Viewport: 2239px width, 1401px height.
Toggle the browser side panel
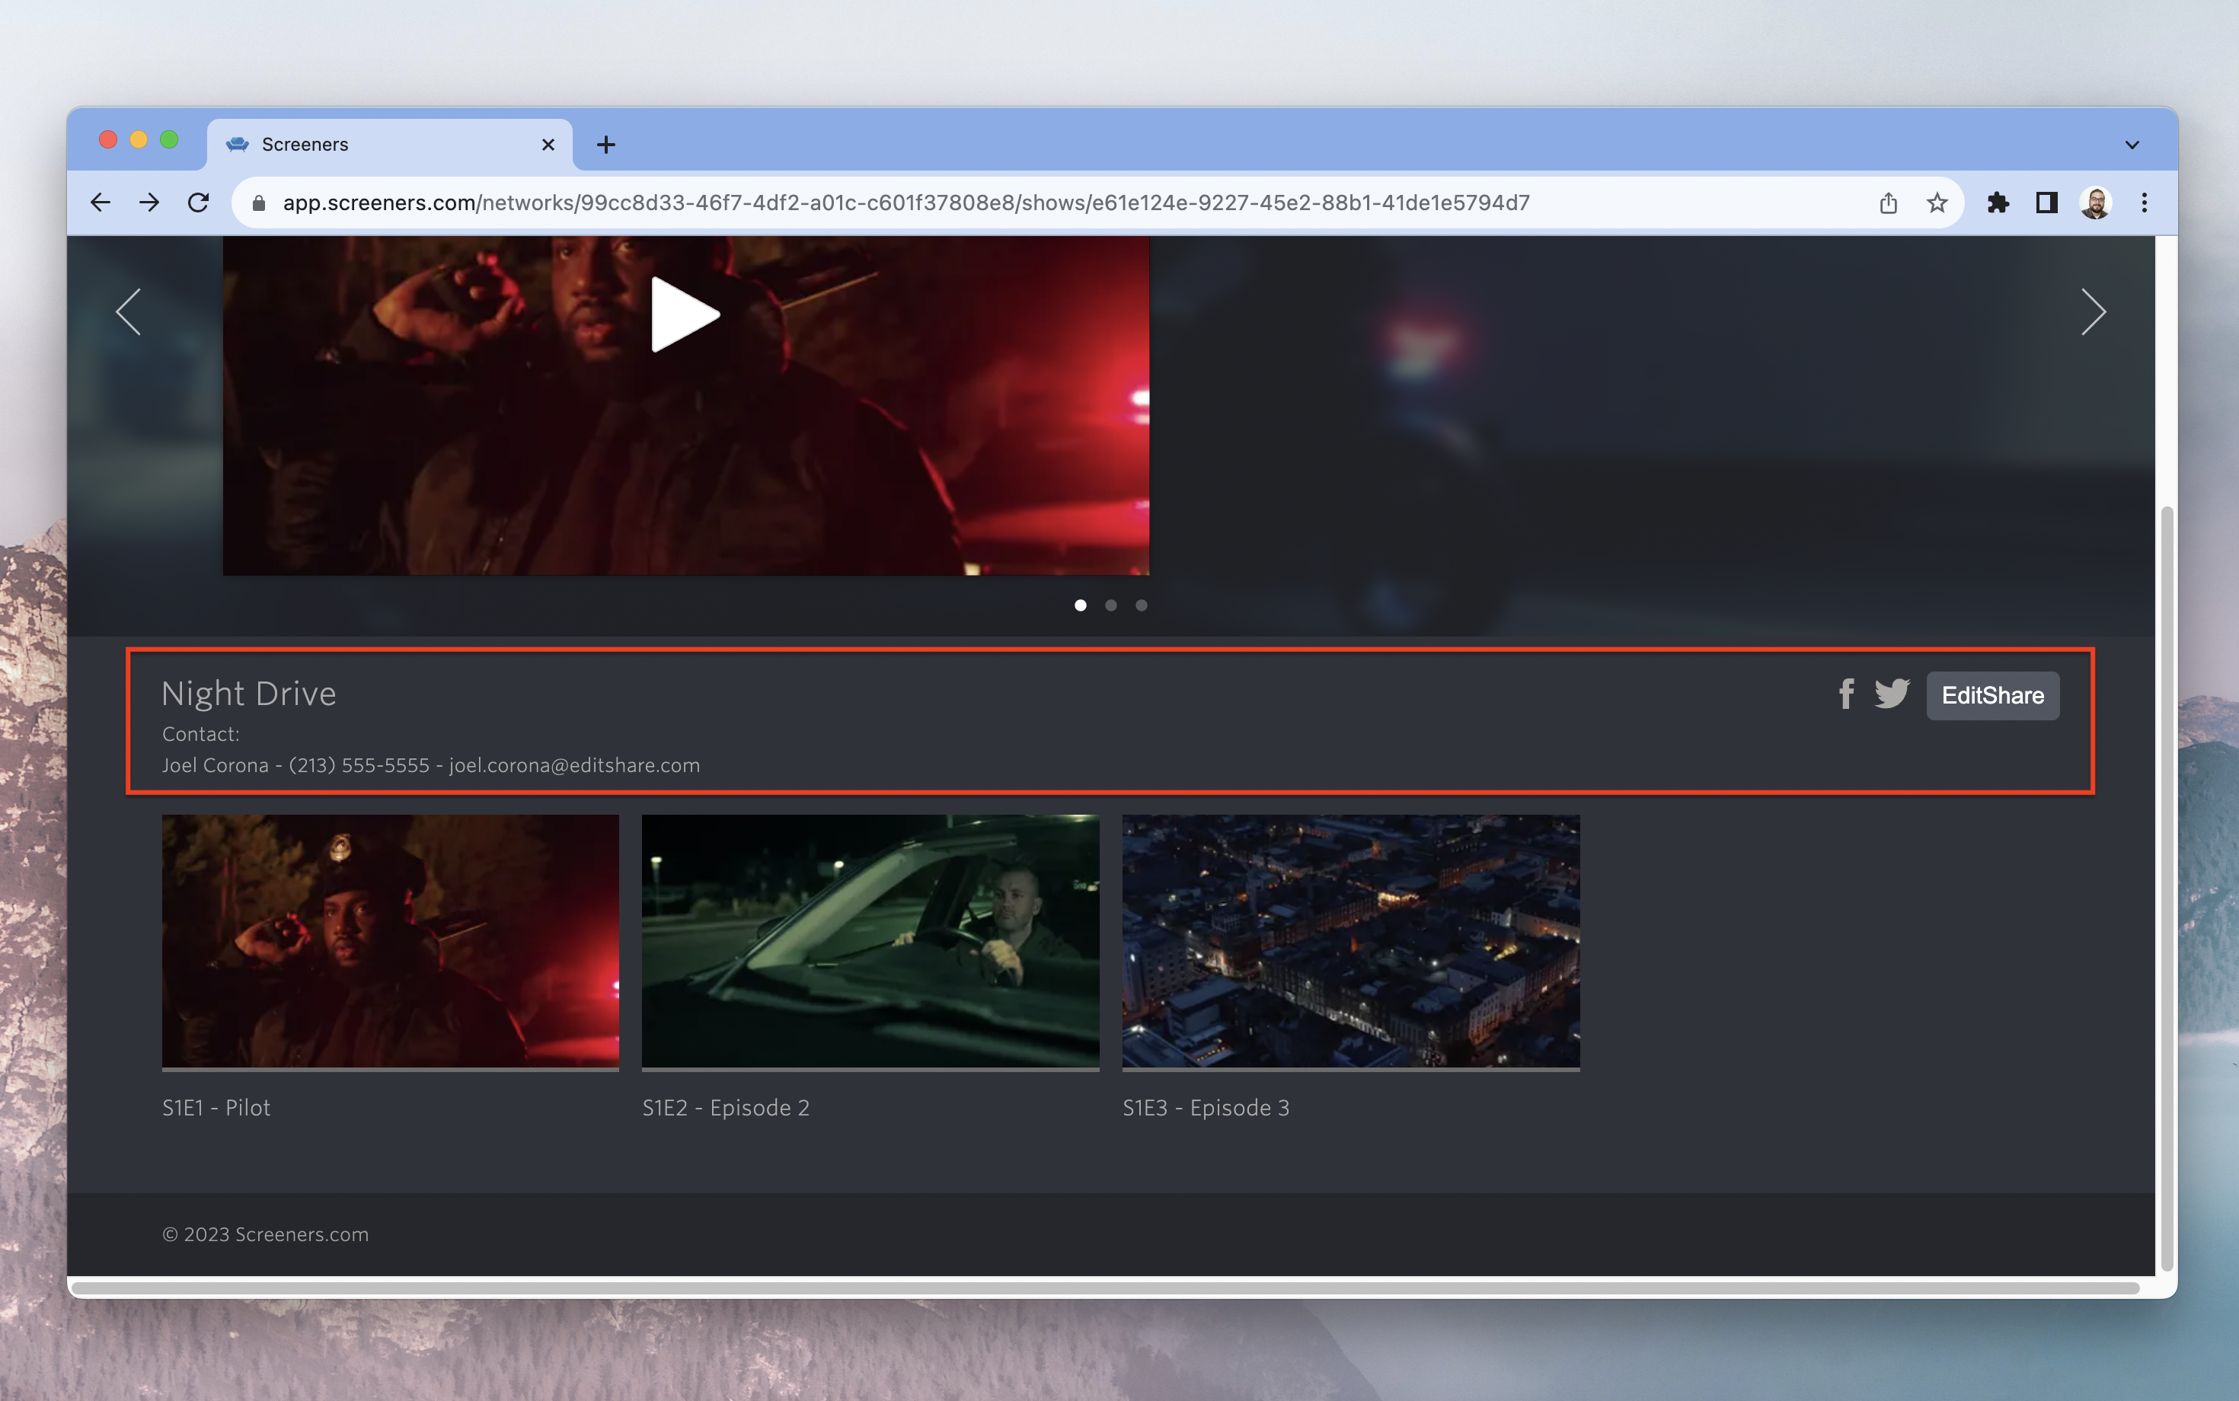point(2046,202)
